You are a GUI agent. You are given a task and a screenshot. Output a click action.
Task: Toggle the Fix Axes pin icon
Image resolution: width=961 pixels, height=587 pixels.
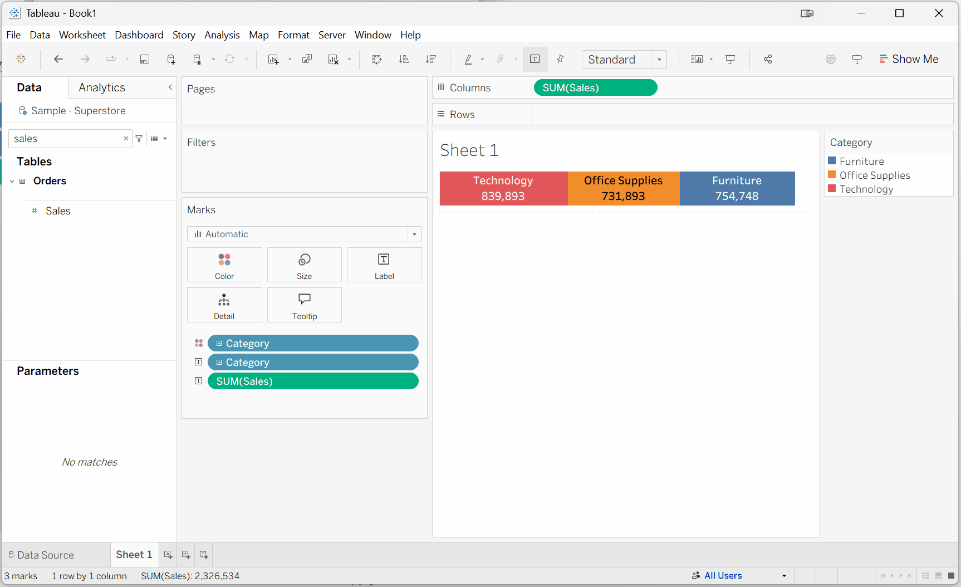pyautogui.click(x=561, y=59)
